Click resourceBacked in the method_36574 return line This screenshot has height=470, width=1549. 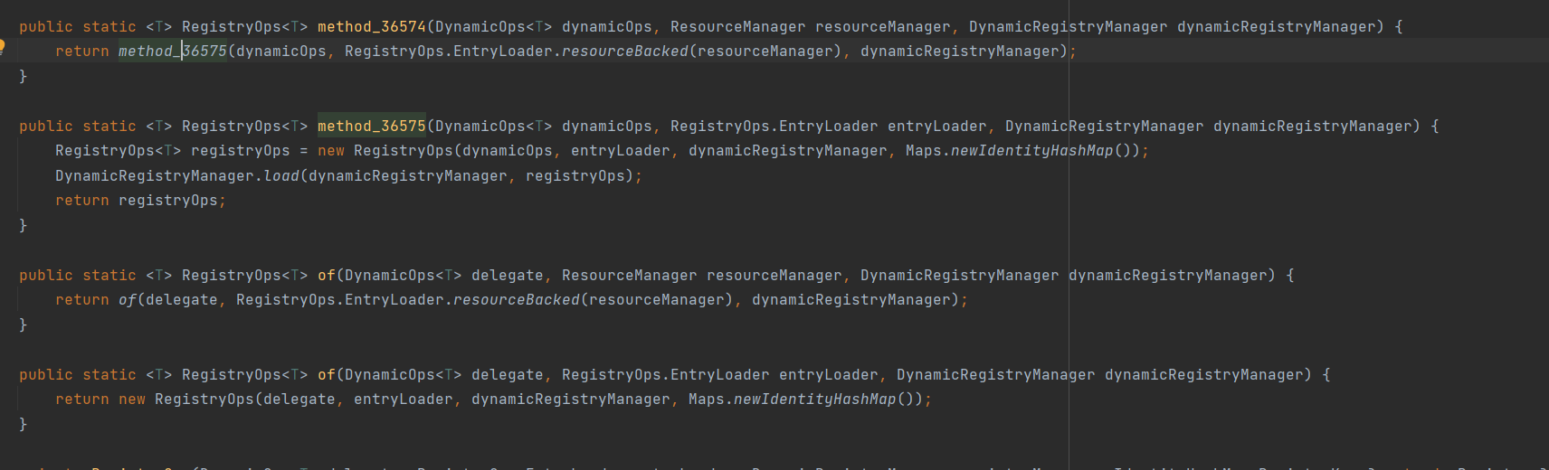coord(625,52)
